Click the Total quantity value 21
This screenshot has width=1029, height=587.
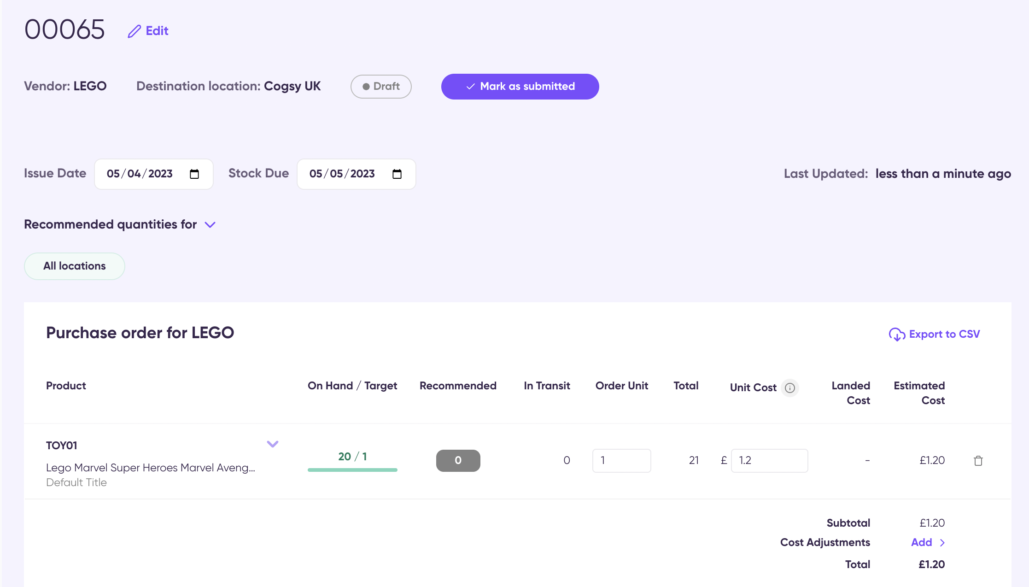(694, 461)
